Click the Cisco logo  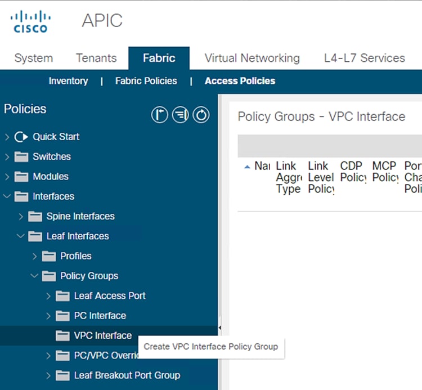click(30, 21)
